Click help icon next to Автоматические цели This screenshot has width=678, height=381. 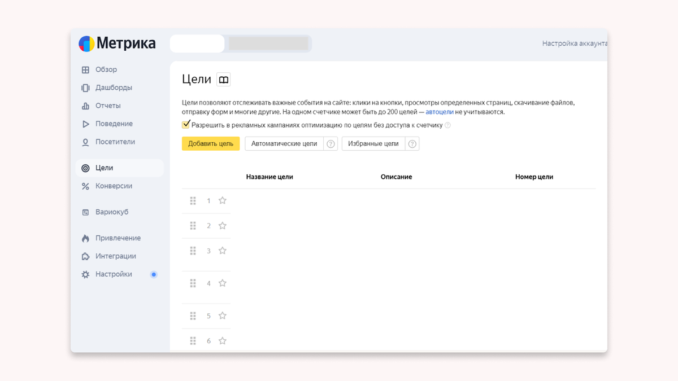pos(331,144)
